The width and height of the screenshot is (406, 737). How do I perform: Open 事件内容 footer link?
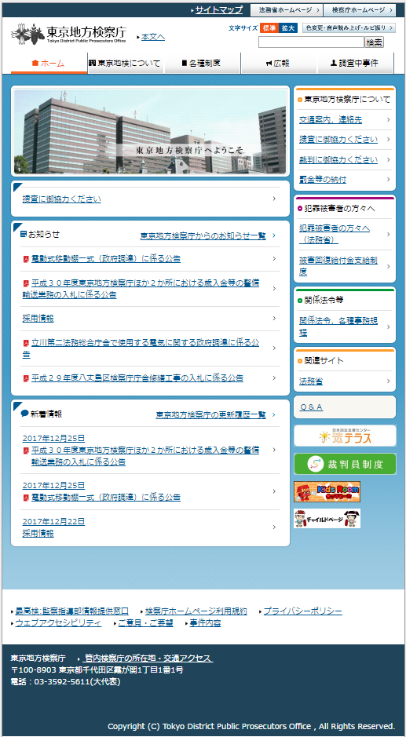pos(205,623)
